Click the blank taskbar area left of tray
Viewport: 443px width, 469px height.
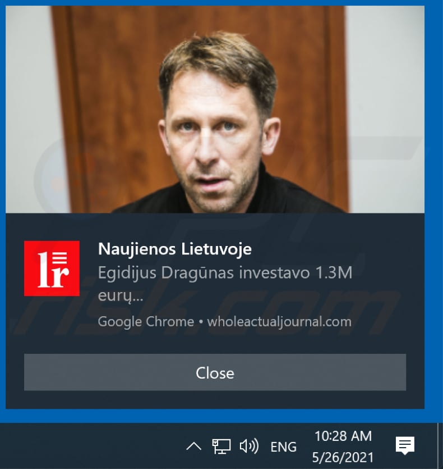coord(90,445)
